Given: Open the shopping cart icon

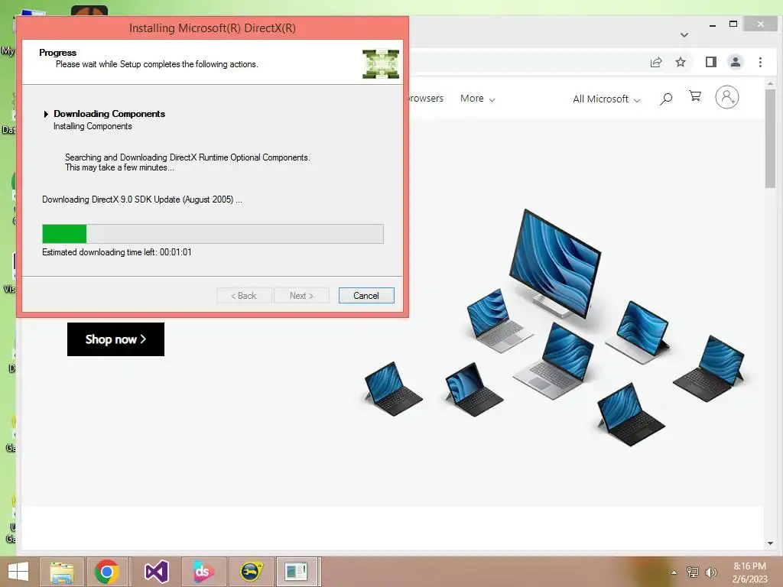Looking at the screenshot, I should coord(694,96).
